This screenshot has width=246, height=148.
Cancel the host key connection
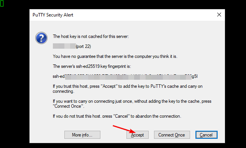click(x=206, y=135)
